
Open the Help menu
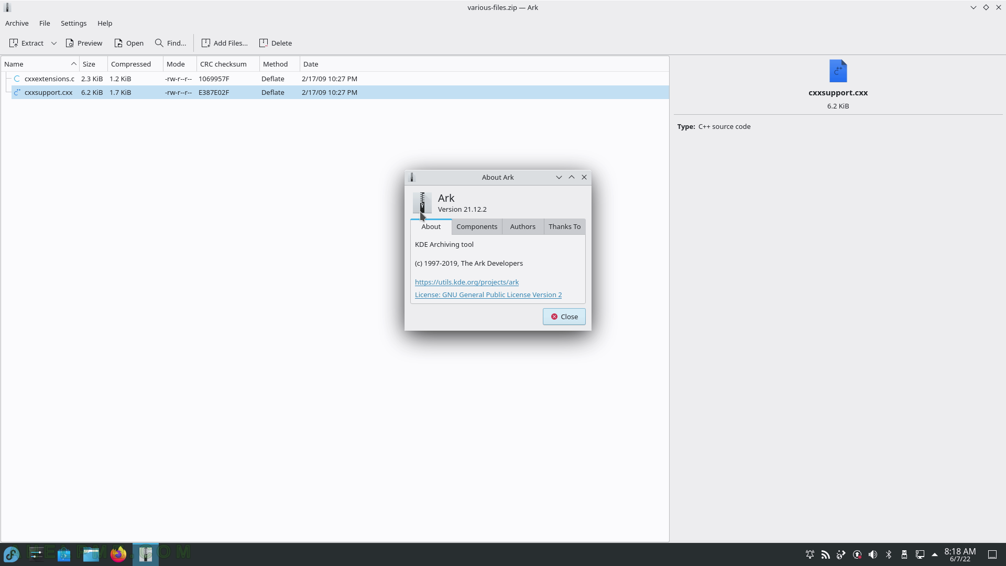(105, 23)
